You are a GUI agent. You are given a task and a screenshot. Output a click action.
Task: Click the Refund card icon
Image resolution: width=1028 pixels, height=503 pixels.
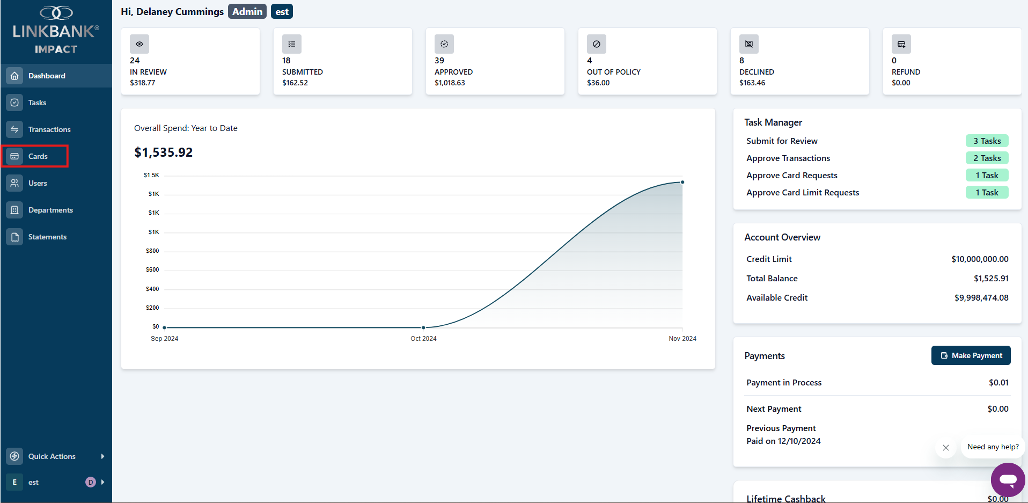point(901,44)
